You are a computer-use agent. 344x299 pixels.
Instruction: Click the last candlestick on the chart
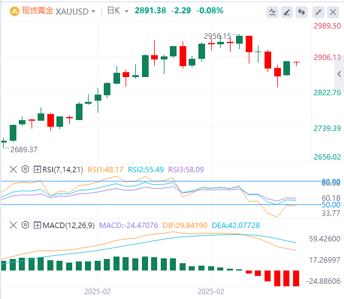pyautogui.click(x=296, y=63)
